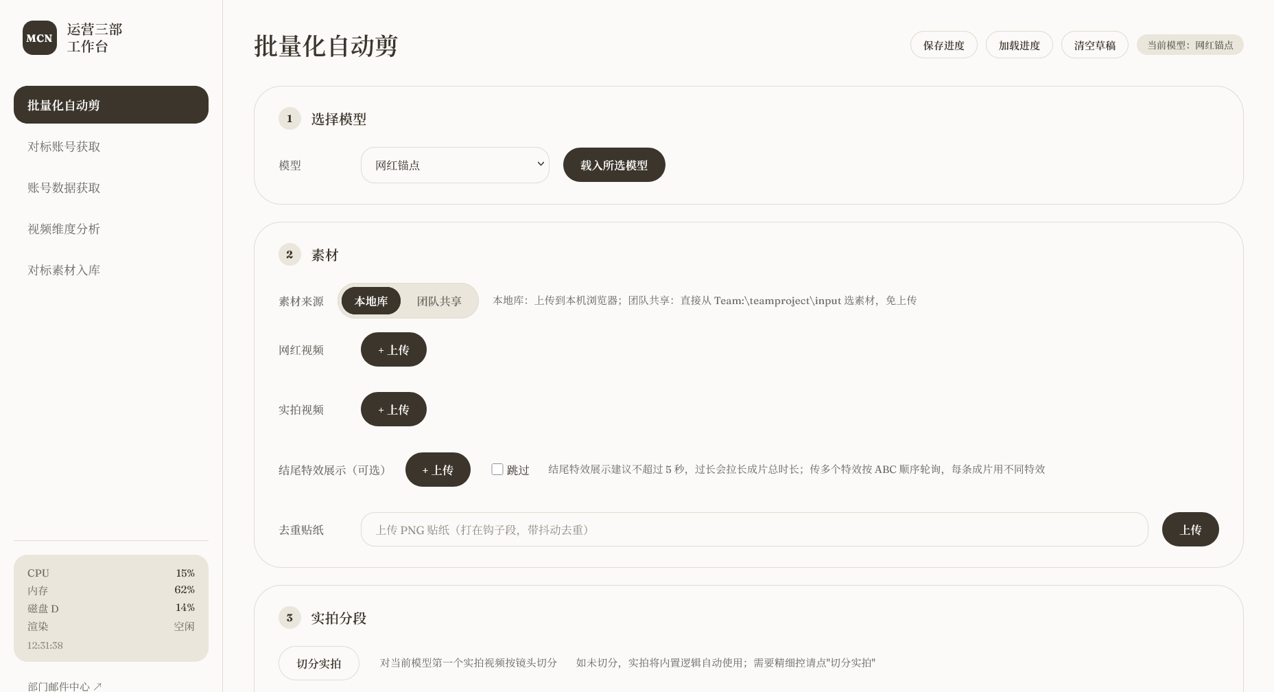Click the 磁盘 D 14% status row
The width and height of the screenshot is (1274, 692).
[x=111, y=608]
